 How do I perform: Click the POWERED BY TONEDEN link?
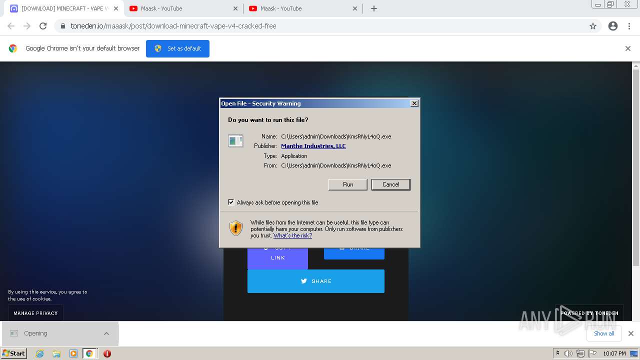pos(589,313)
